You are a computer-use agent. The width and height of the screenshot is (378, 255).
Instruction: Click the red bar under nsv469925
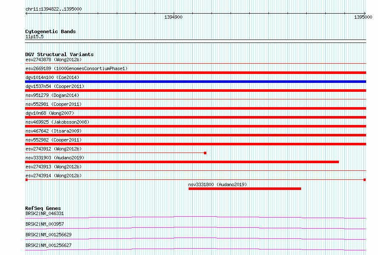[195, 126]
